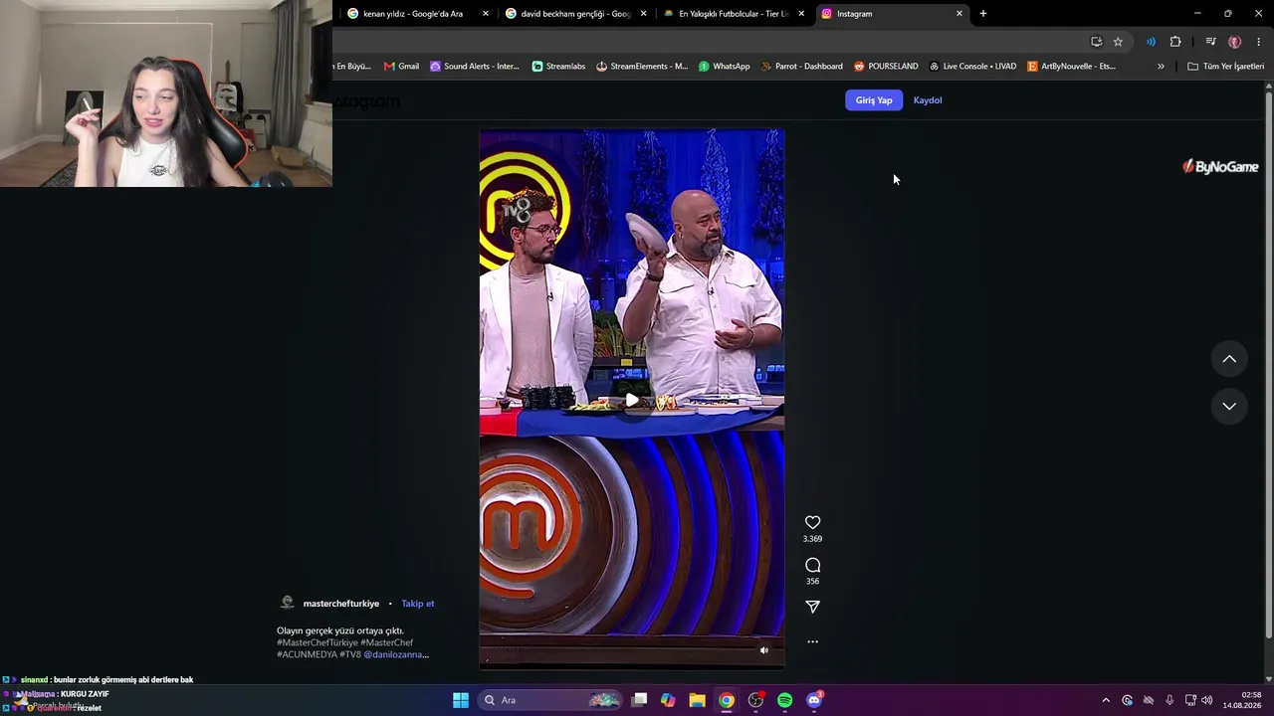Launch Copilot from the taskbar
This screenshot has height=716, width=1274.
668,700
